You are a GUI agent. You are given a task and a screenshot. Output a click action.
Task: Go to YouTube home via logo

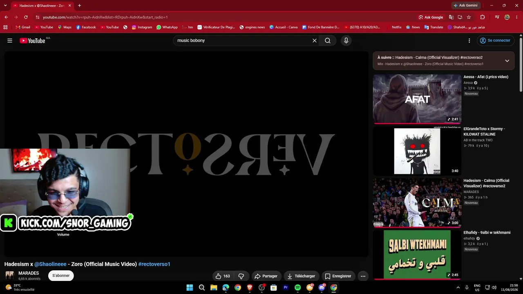[x=32, y=40]
